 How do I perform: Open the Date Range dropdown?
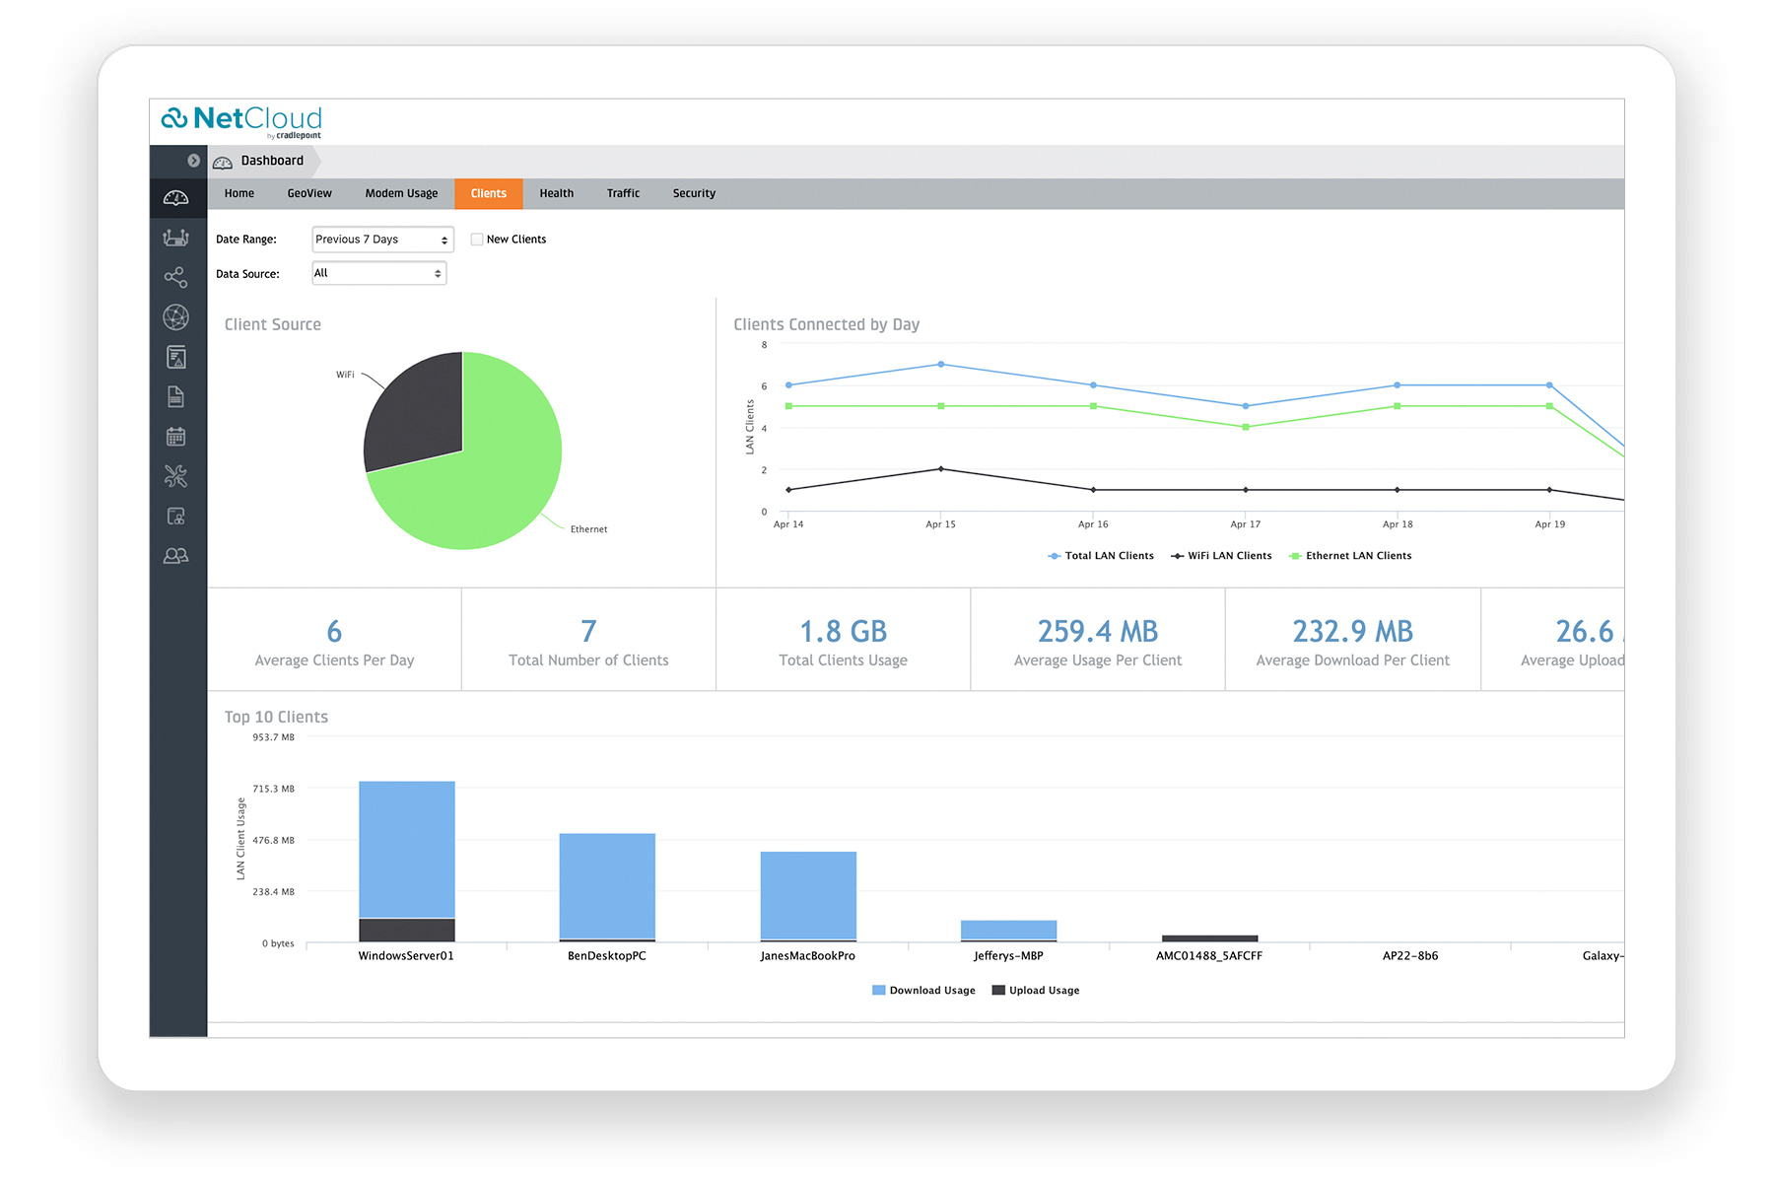382,240
